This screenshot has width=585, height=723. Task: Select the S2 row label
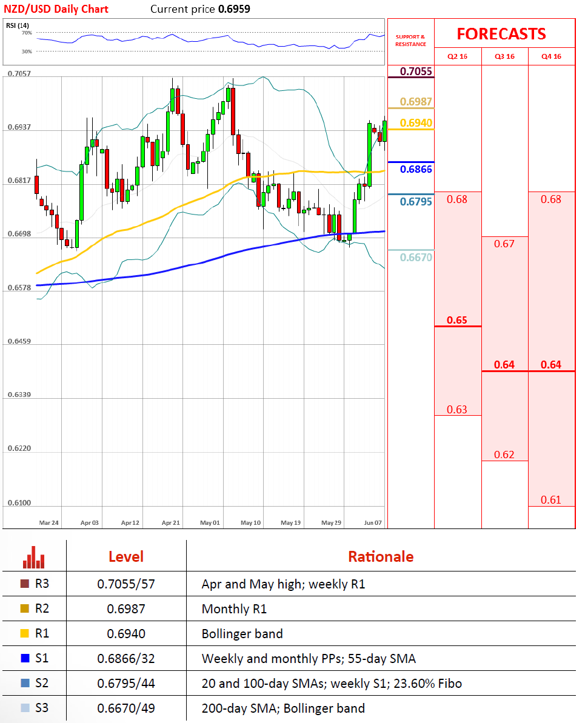tap(42, 683)
